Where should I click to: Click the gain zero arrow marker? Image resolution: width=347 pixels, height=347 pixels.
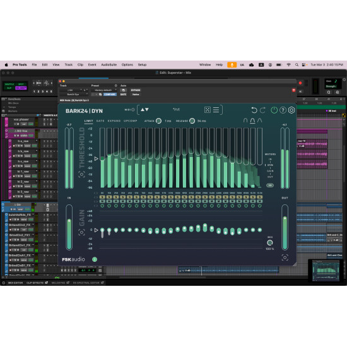pos(97,230)
